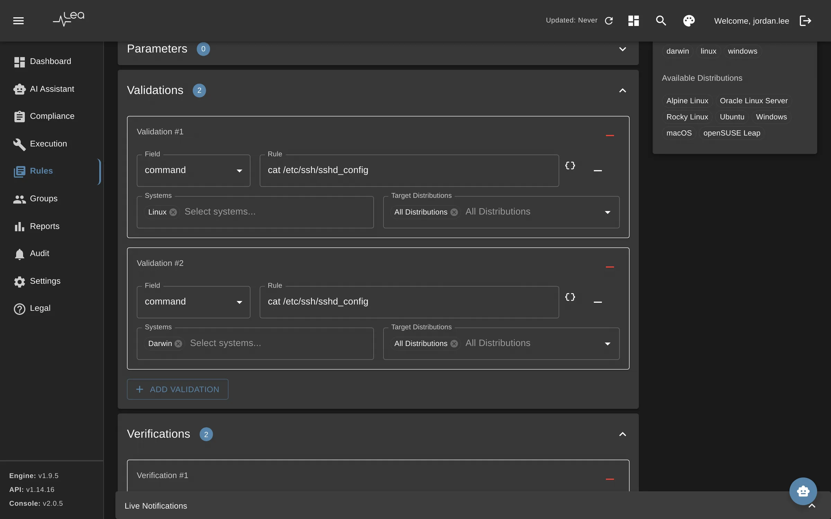Click the search magnifier icon
This screenshot has height=519, width=831.
(661, 21)
